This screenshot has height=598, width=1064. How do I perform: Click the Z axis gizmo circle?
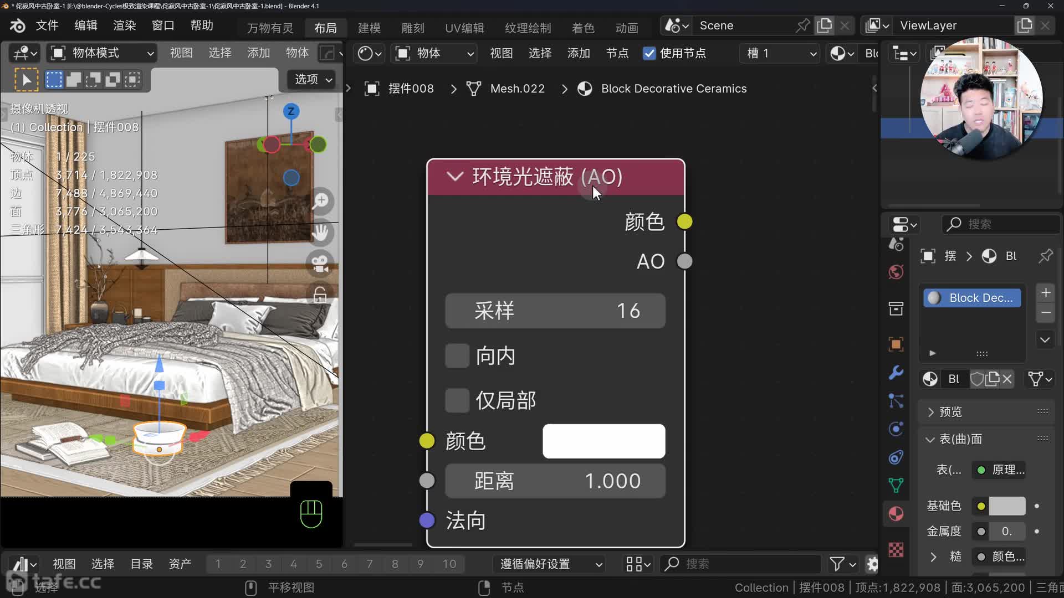[291, 111]
